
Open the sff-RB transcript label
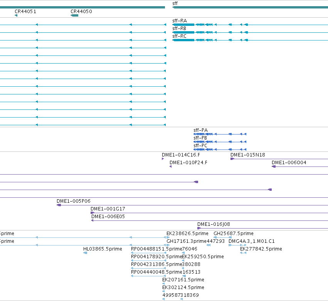coord(179,29)
